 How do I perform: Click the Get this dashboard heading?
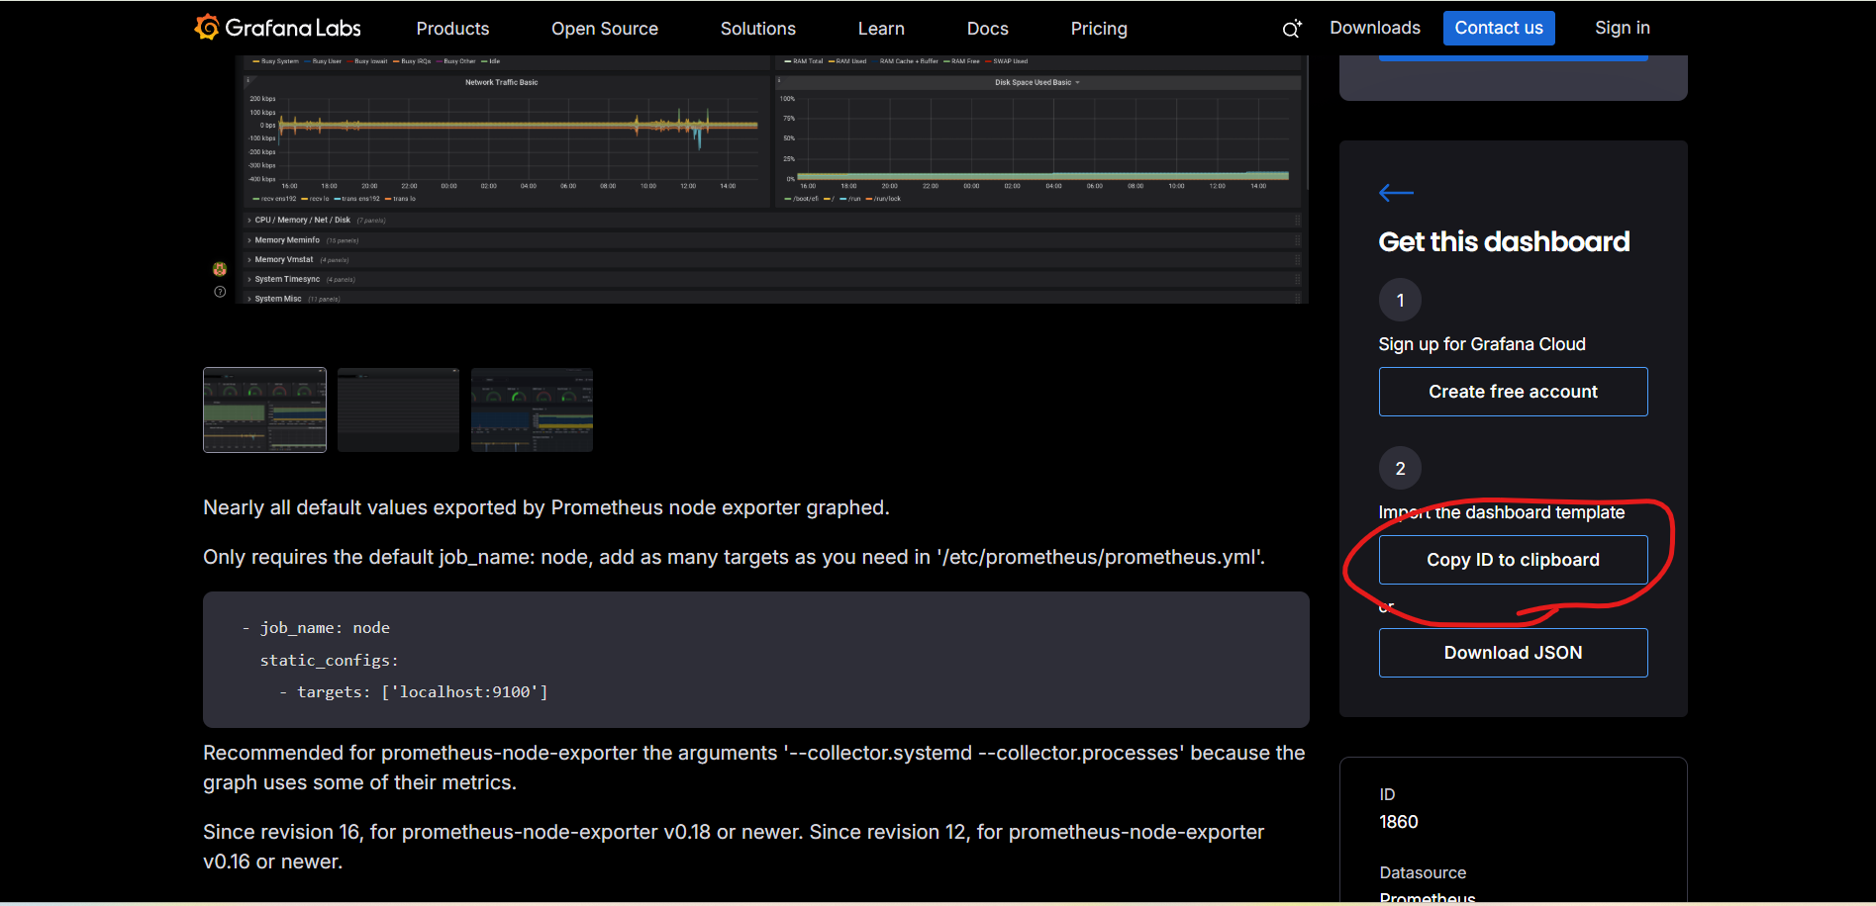[x=1504, y=241]
